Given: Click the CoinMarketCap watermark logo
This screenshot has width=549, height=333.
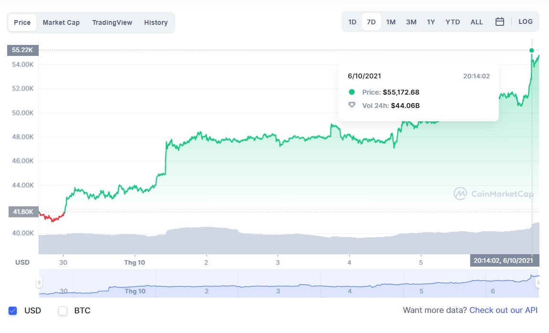Looking at the screenshot, I should click(460, 193).
